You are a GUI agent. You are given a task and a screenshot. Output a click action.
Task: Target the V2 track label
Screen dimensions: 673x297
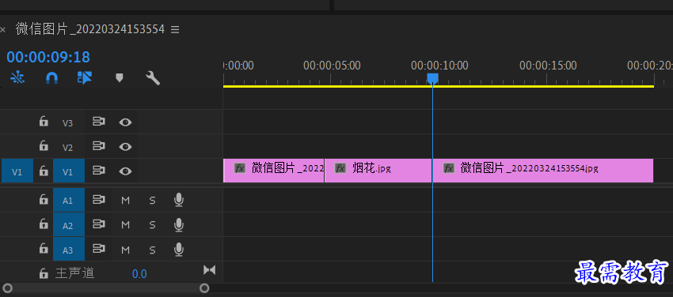pyautogui.click(x=68, y=148)
